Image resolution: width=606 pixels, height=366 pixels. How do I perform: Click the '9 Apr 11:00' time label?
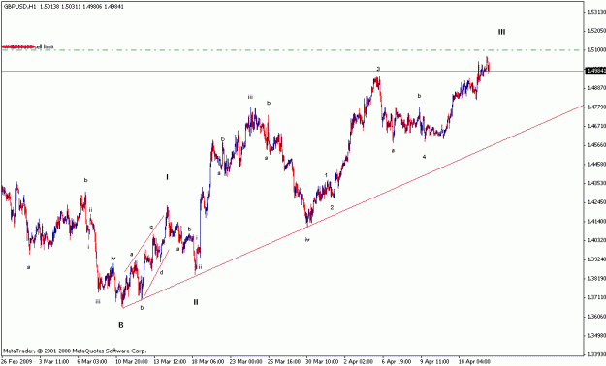[x=434, y=362]
